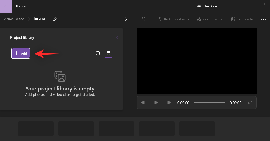Click 'Your project library is empty' text
Viewport: 270px width, 141px height.
[60, 89]
